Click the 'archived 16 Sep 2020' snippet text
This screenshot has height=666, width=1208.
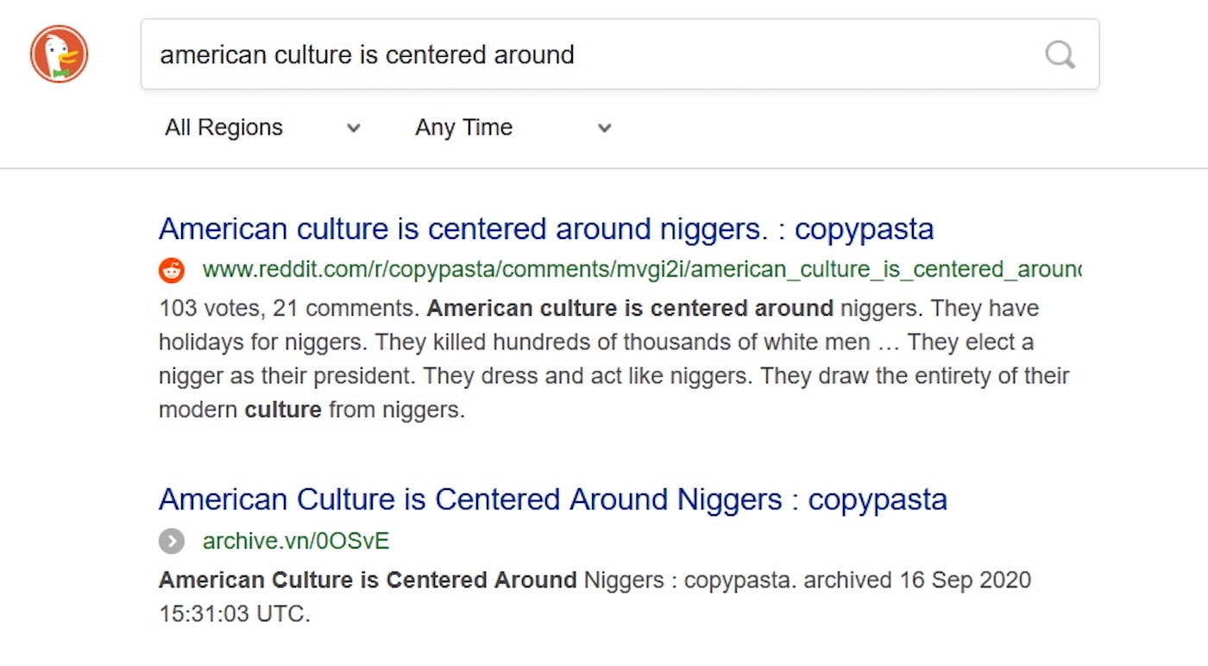[916, 580]
